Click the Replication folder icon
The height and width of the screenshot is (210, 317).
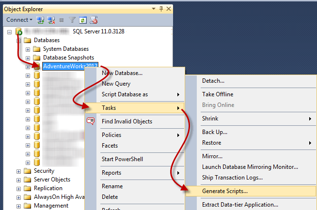click(x=27, y=188)
